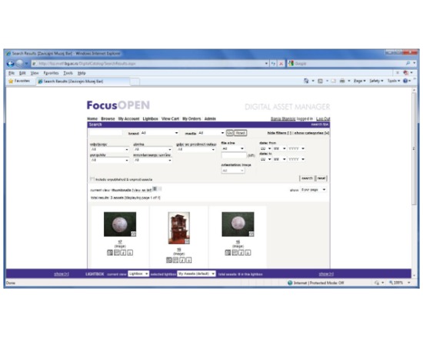
Task: Go to Home in site navigation
Action: pos(92,118)
